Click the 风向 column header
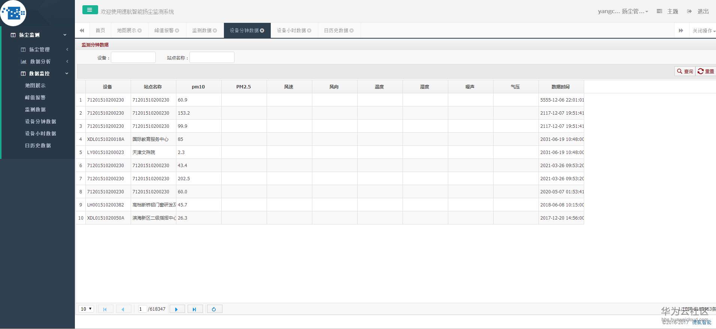Viewport: 716px width, 329px height. coord(334,87)
